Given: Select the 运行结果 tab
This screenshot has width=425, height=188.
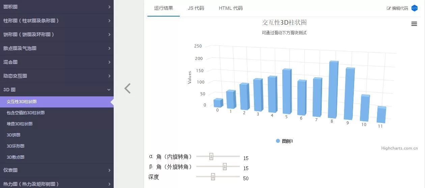Looking at the screenshot, I should pyautogui.click(x=164, y=8).
